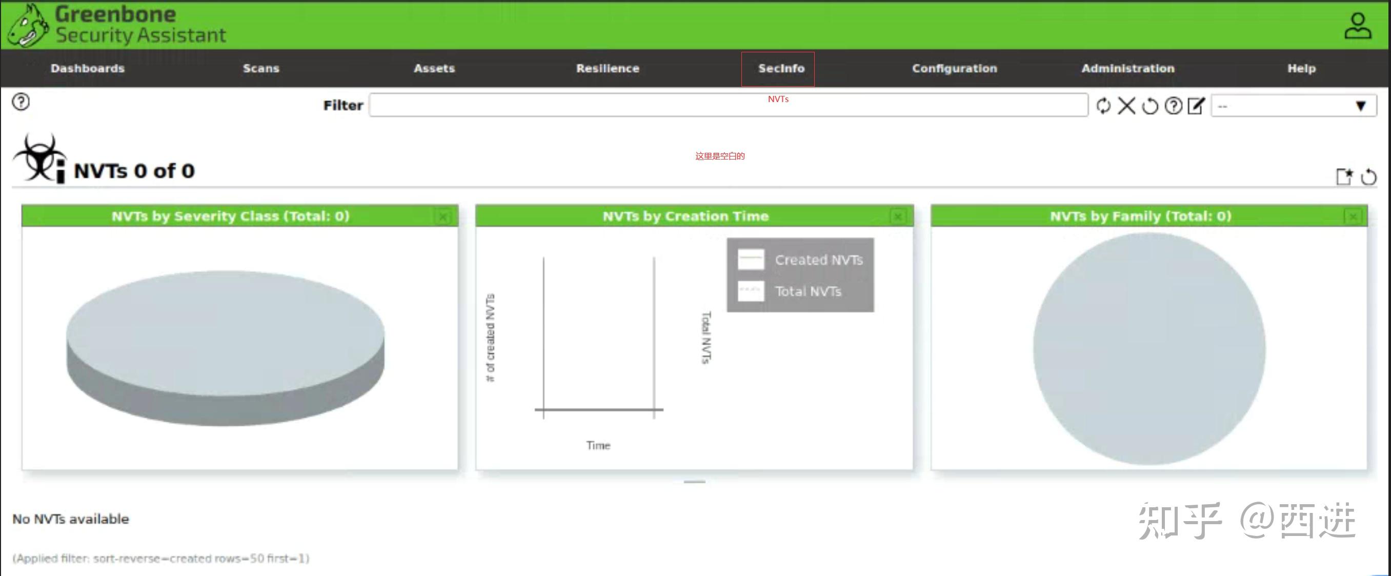Open the Scans menu
This screenshot has width=1391, height=576.
[261, 69]
